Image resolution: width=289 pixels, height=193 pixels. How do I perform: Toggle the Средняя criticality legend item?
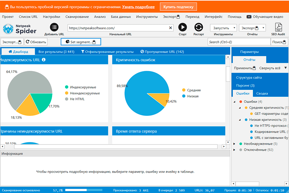(x=184, y=90)
